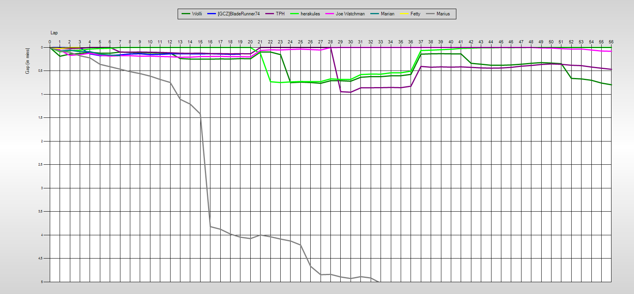Image resolution: width=634 pixels, height=294 pixels.
Task: Click the Fetty legend label
Action: (x=415, y=14)
